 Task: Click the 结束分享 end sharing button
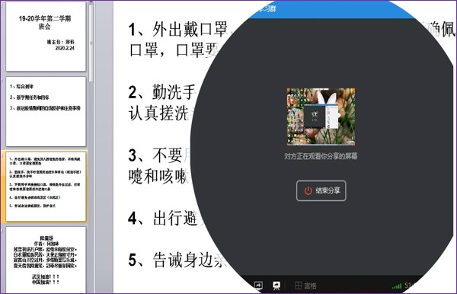pyautogui.click(x=321, y=191)
